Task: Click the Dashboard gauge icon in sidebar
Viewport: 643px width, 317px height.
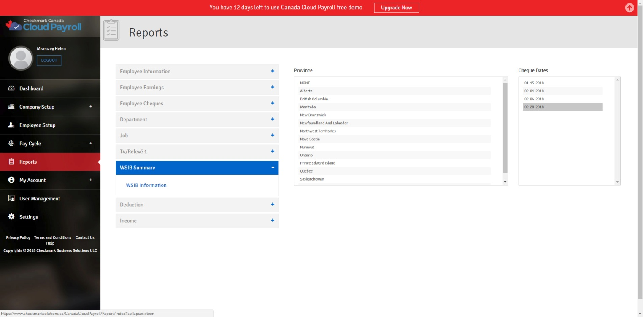Action: 11,88
